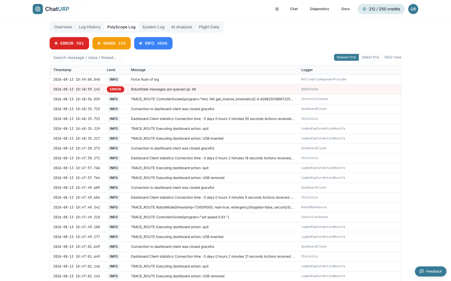The width and height of the screenshot is (451, 281).
Task: Click timestamp 2026-08-13 10:48:35.217
Action: [x=77, y=139]
